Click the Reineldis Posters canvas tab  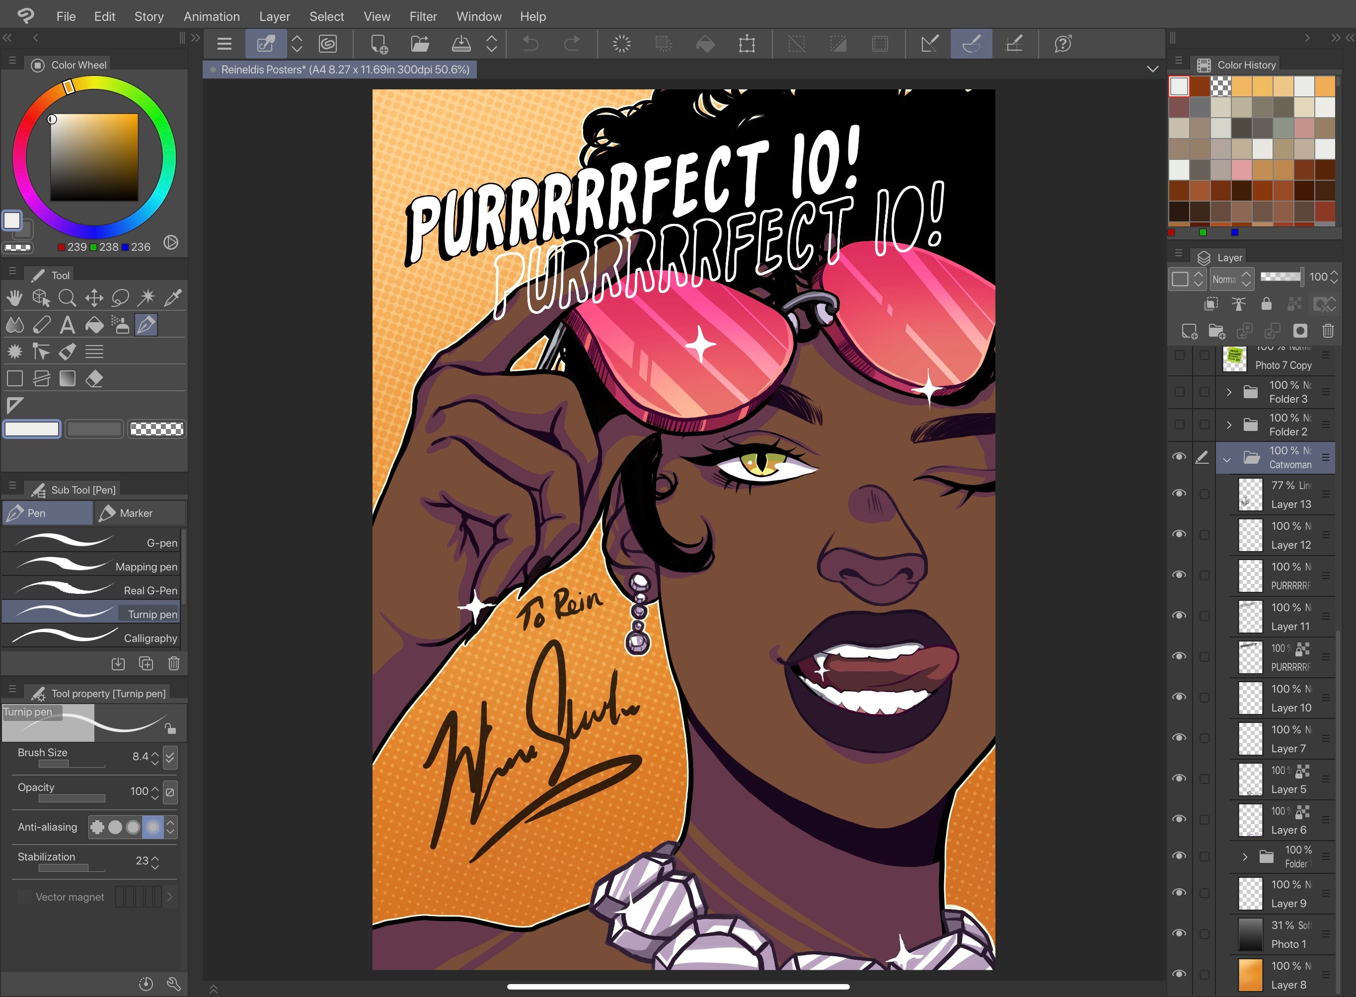[340, 70]
